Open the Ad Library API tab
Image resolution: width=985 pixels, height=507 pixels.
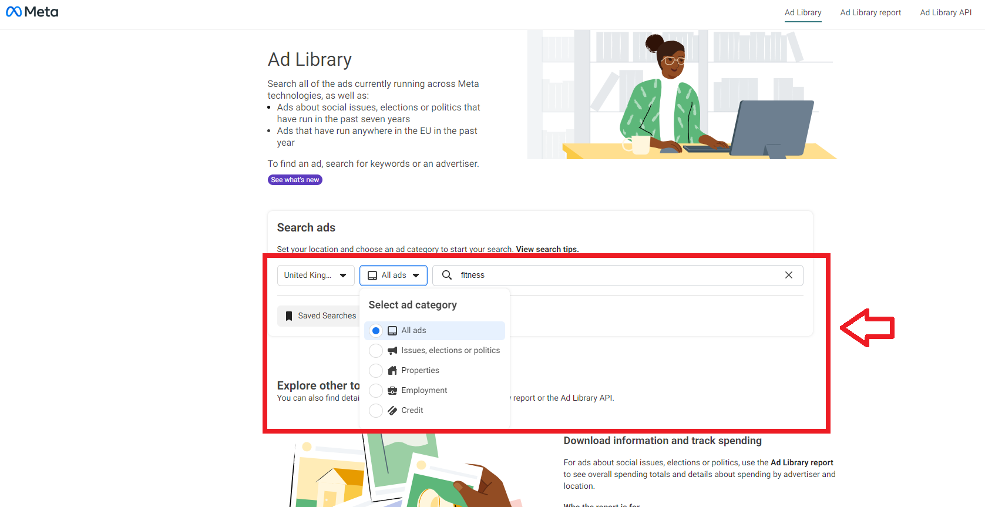pyautogui.click(x=946, y=12)
